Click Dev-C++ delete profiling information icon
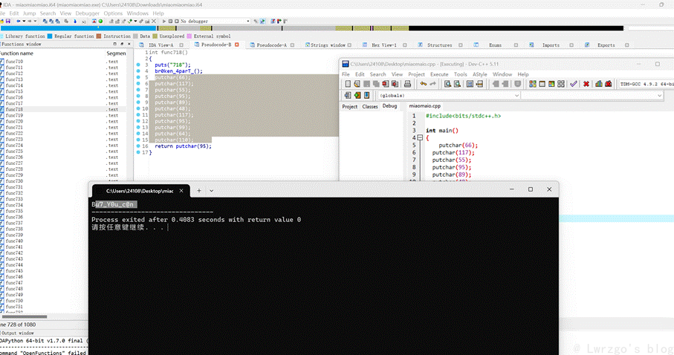The image size is (674, 355). pyautogui.click(x=608, y=84)
